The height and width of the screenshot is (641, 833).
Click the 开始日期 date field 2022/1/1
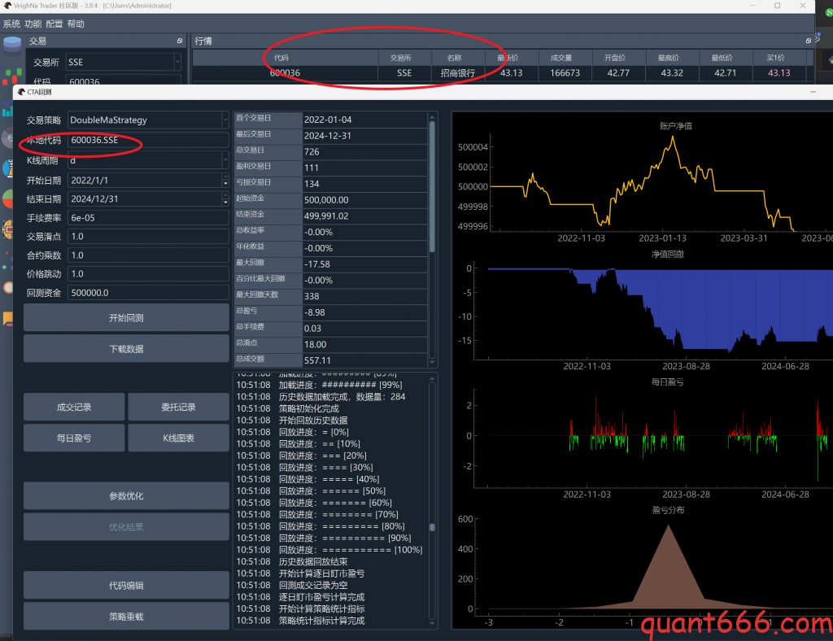click(x=145, y=180)
